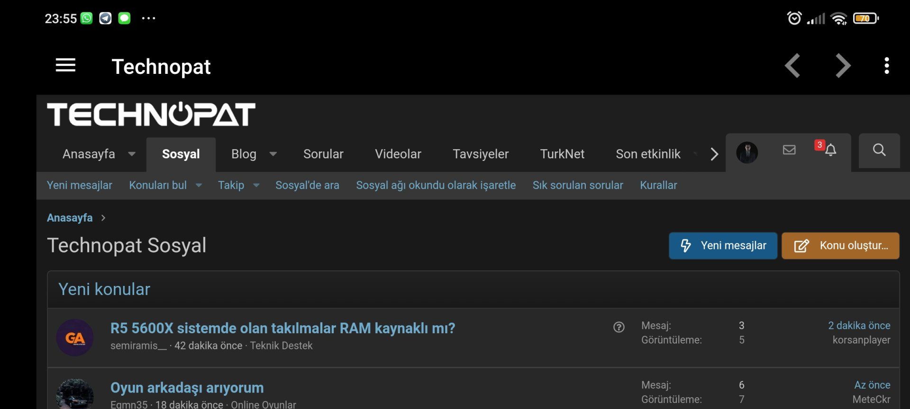
Task: Tap the Telegram status bar icon
Action: (105, 18)
